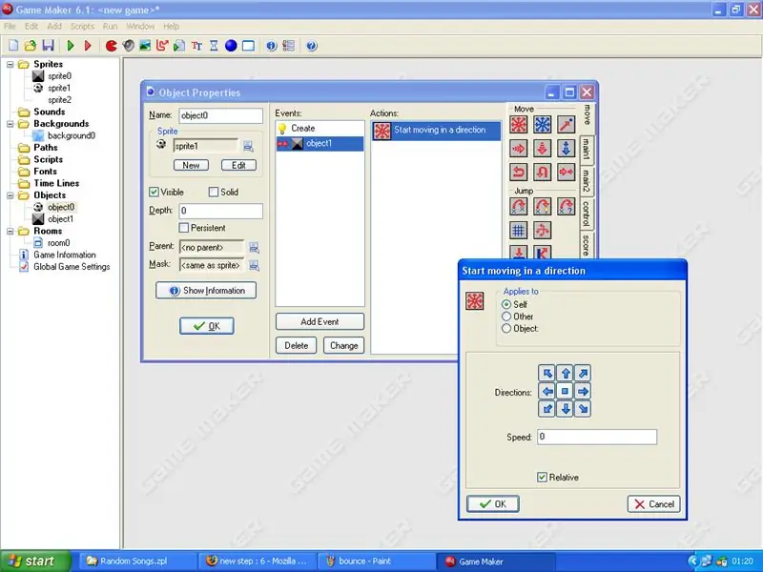Toggle the center stop square in Directions
This screenshot has width=763, height=572.
[x=565, y=391]
